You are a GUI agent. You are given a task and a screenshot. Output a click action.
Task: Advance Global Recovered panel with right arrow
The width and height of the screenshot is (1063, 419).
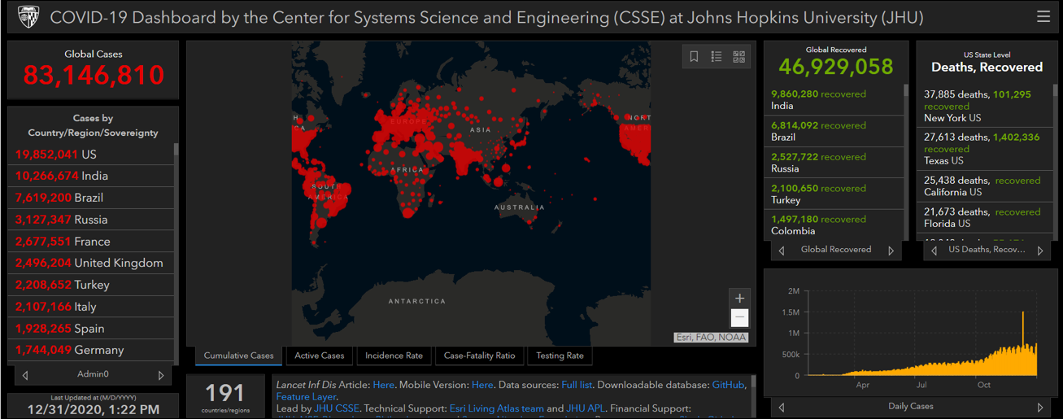[x=891, y=251]
